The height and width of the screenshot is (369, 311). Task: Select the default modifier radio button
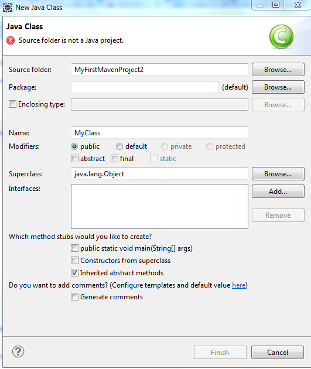pos(119,146)
